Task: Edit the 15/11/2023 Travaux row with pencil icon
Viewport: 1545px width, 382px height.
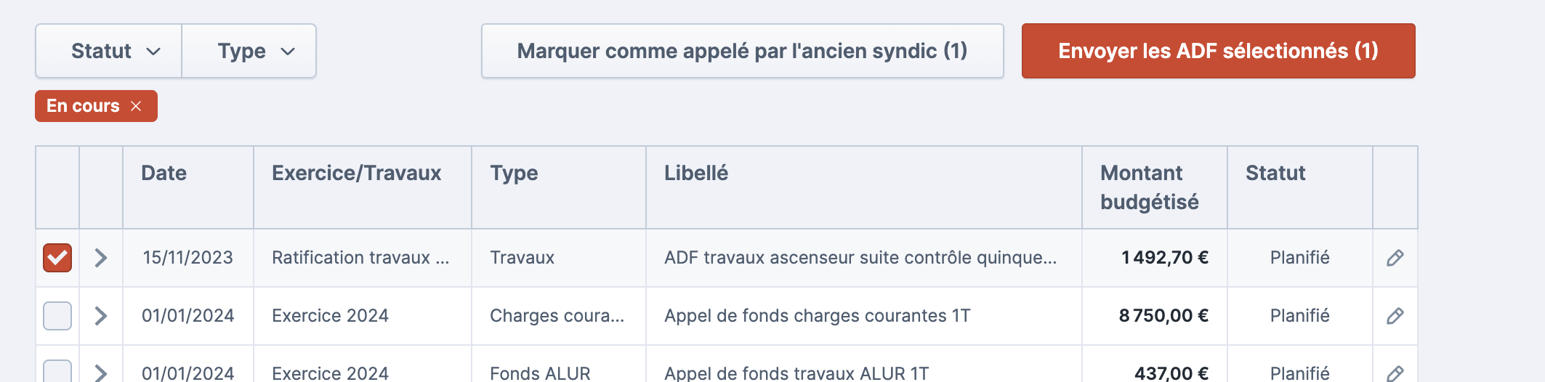Action: [1395, 258]
